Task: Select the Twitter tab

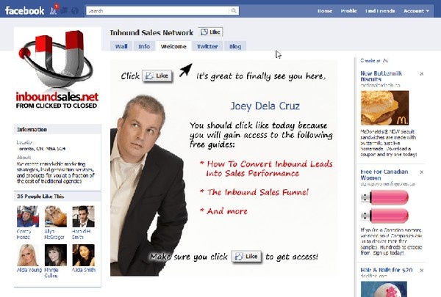Action: pos(207,46)
